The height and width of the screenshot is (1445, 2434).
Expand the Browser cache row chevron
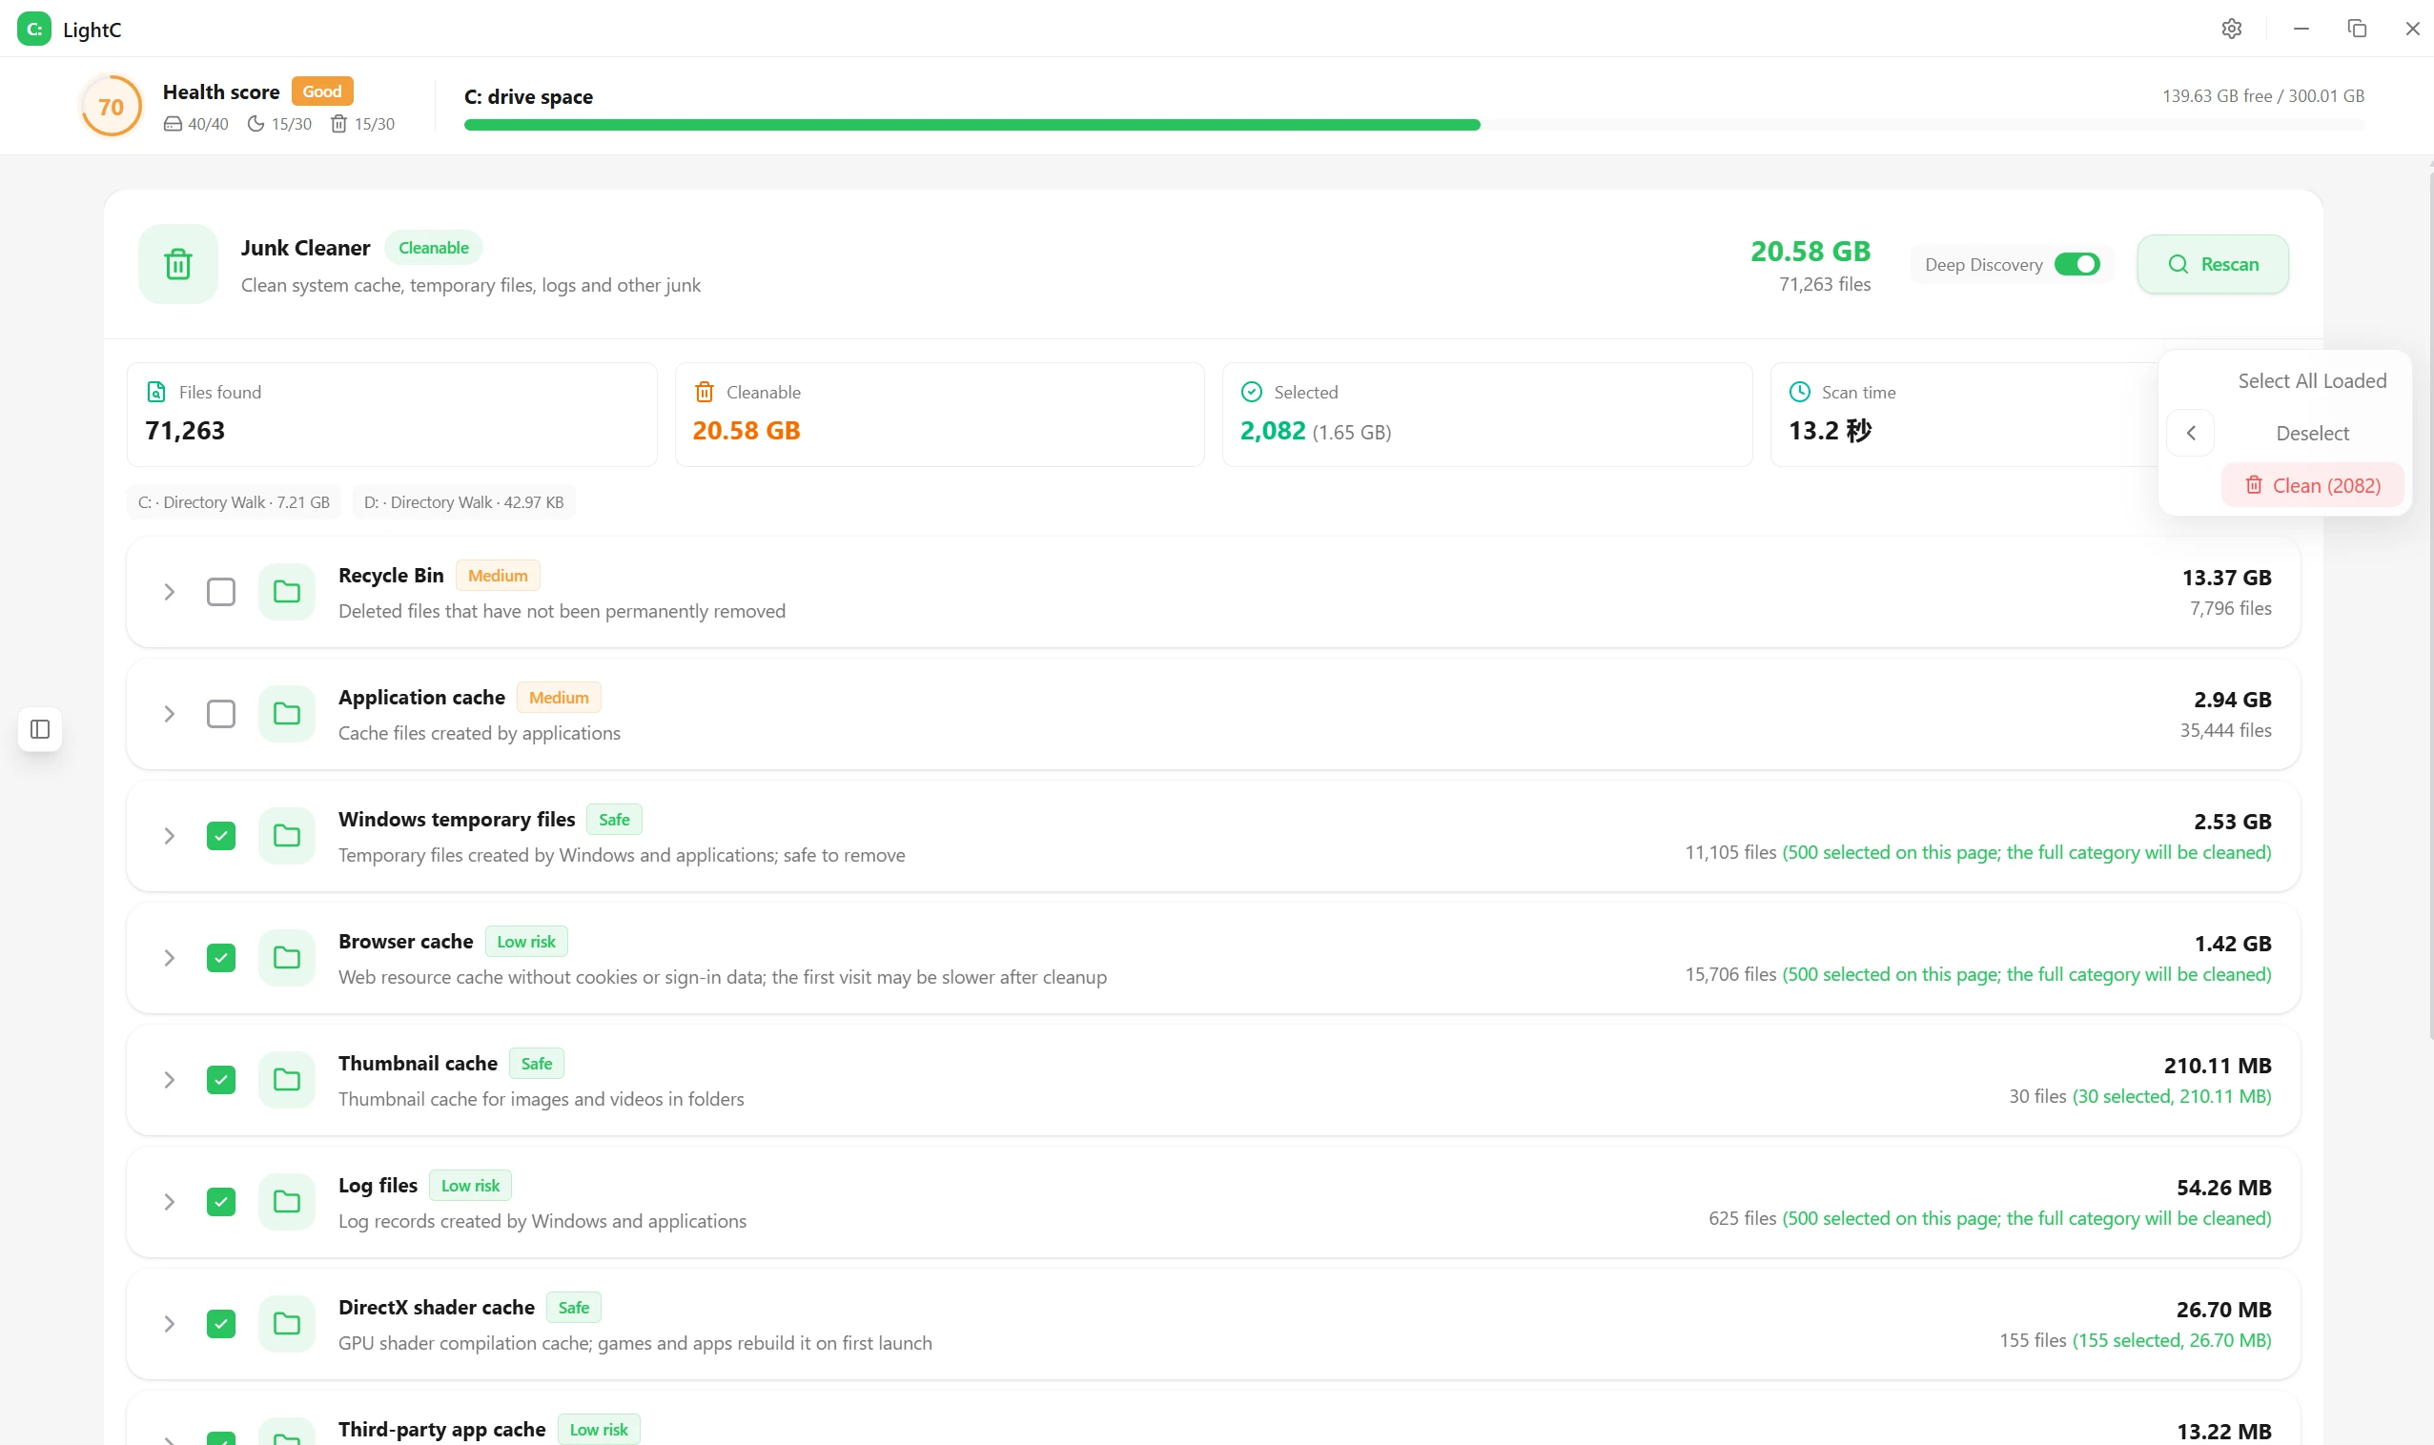pyautogui.click(x=170, y=958)
